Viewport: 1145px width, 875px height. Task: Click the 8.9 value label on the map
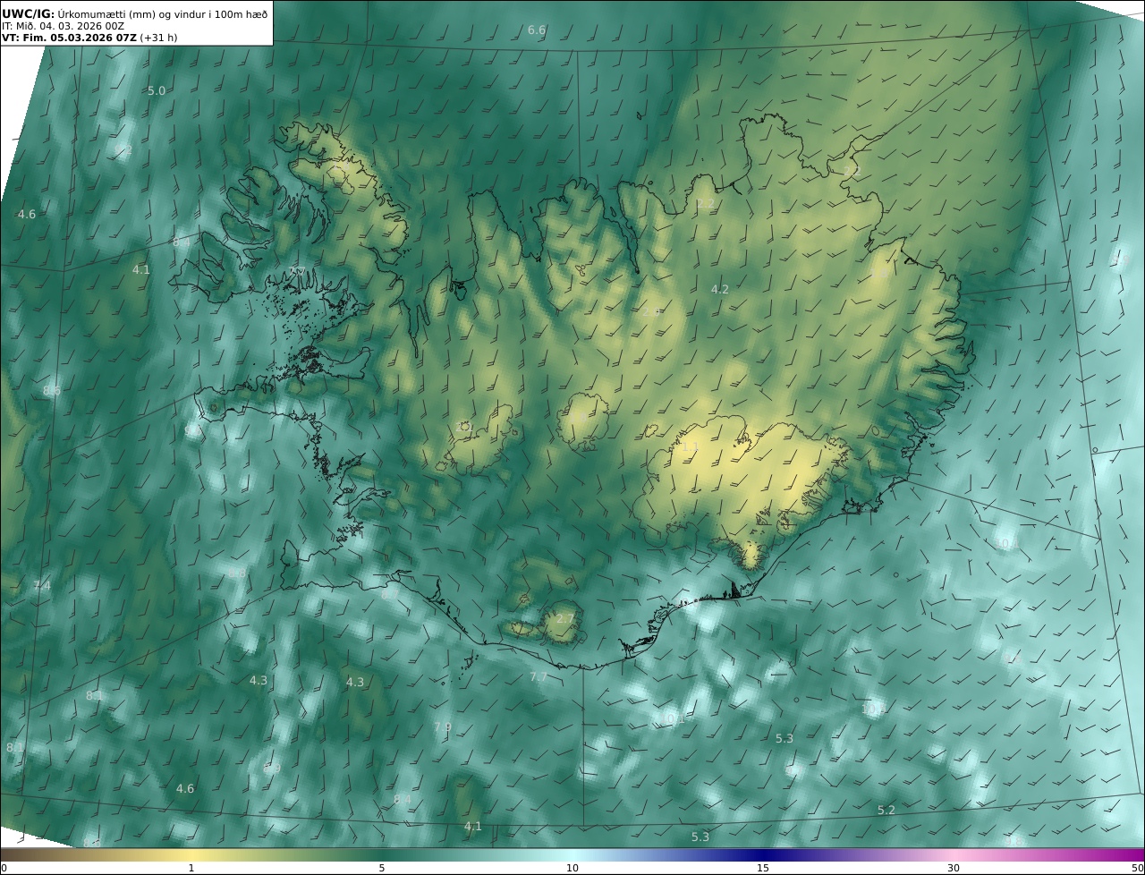coord(272,769)
